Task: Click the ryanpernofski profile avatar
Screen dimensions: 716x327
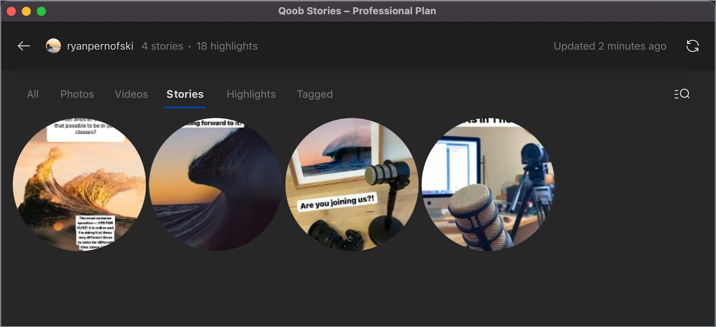Action: [x=53, y=46]
